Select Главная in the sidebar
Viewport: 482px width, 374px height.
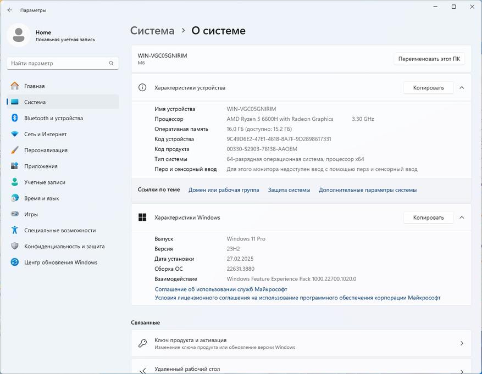pyautogui.click(x=63, y=86)
